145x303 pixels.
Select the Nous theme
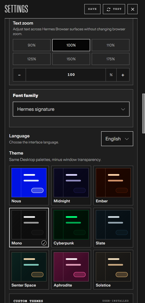[x=29, y=186]
